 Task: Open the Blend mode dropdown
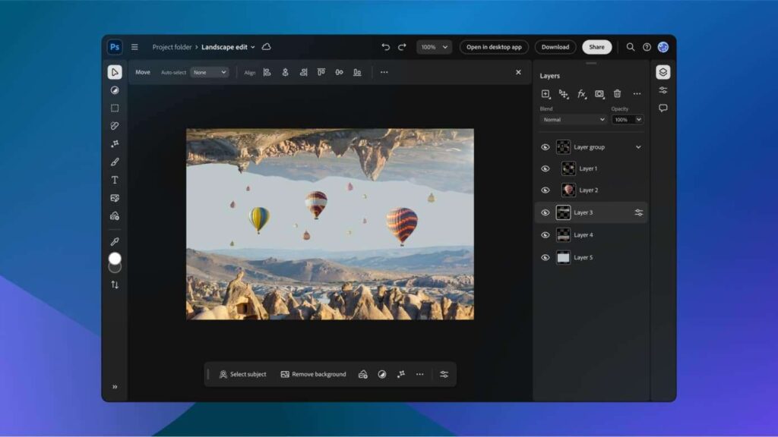tap(573, 119)
